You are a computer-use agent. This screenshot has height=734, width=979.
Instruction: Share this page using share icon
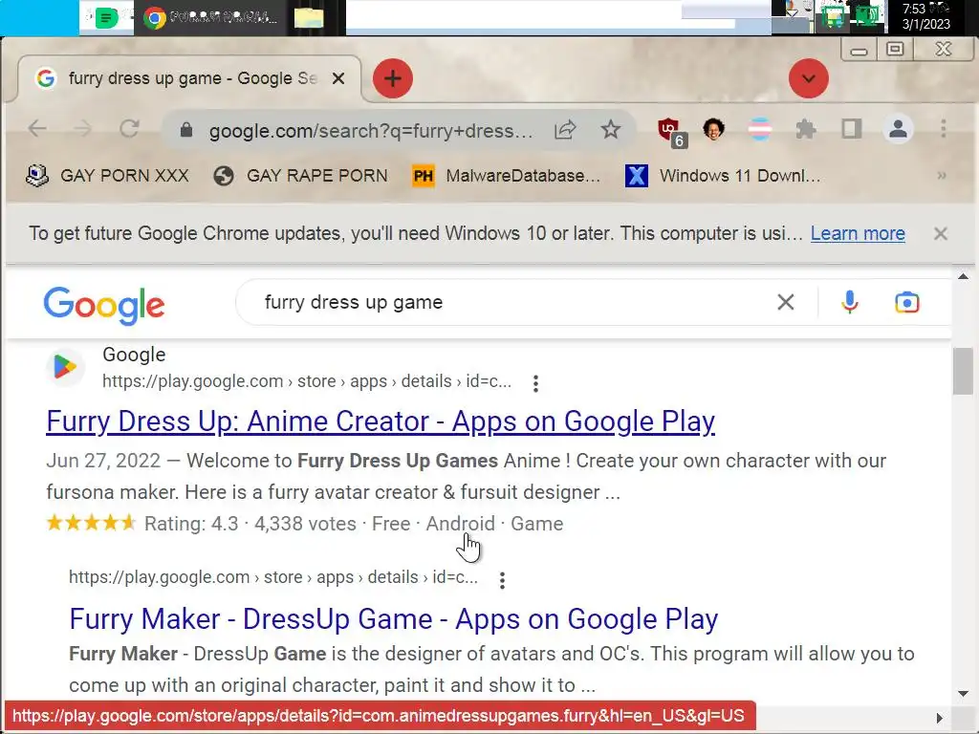pos(565,130)
